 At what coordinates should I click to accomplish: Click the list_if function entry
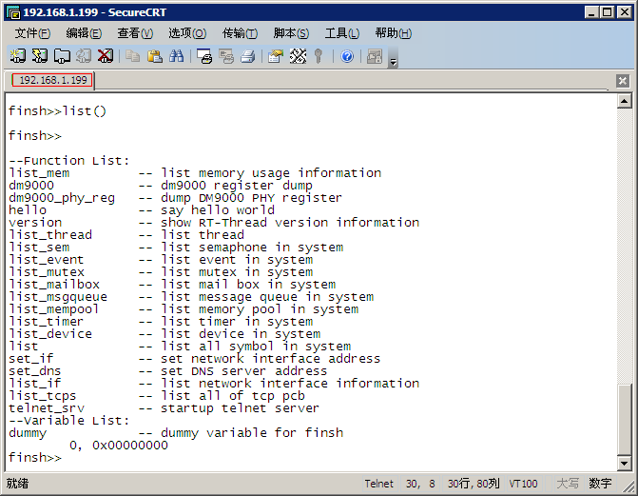[x=35, y=384]
